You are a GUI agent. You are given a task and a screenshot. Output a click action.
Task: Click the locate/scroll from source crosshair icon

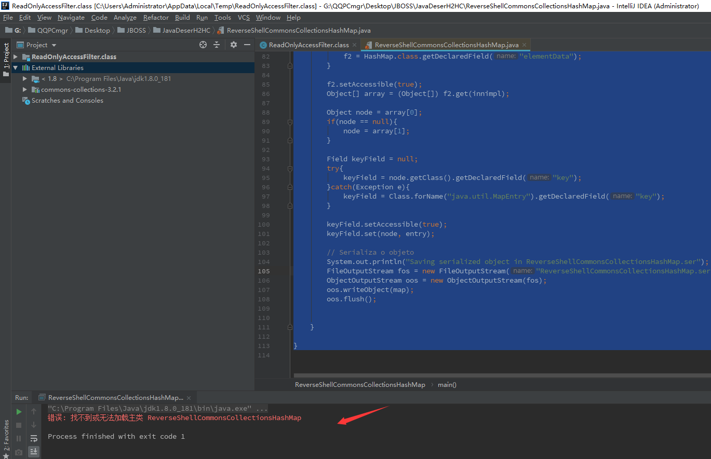pyautogui.click(x=203, y=45)
